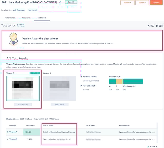
Task: Click the star icon next to Winning Metric
Action: click(81, 77)
